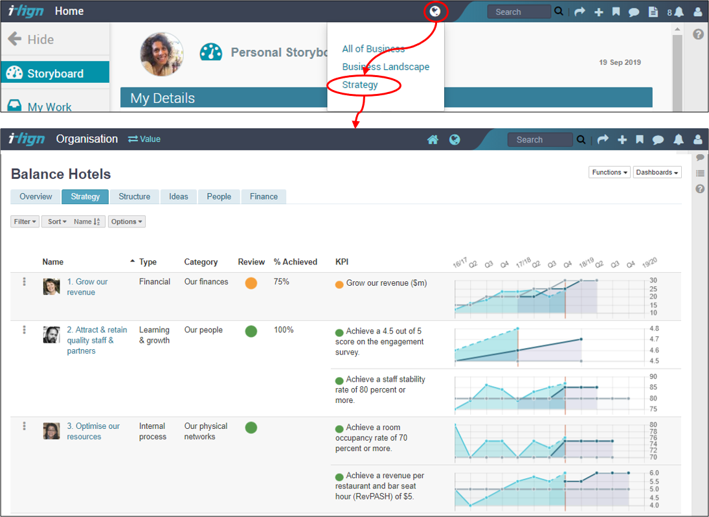Click bookmark icon in Organisation header
The image size is (709, 517).
[639, 139]
